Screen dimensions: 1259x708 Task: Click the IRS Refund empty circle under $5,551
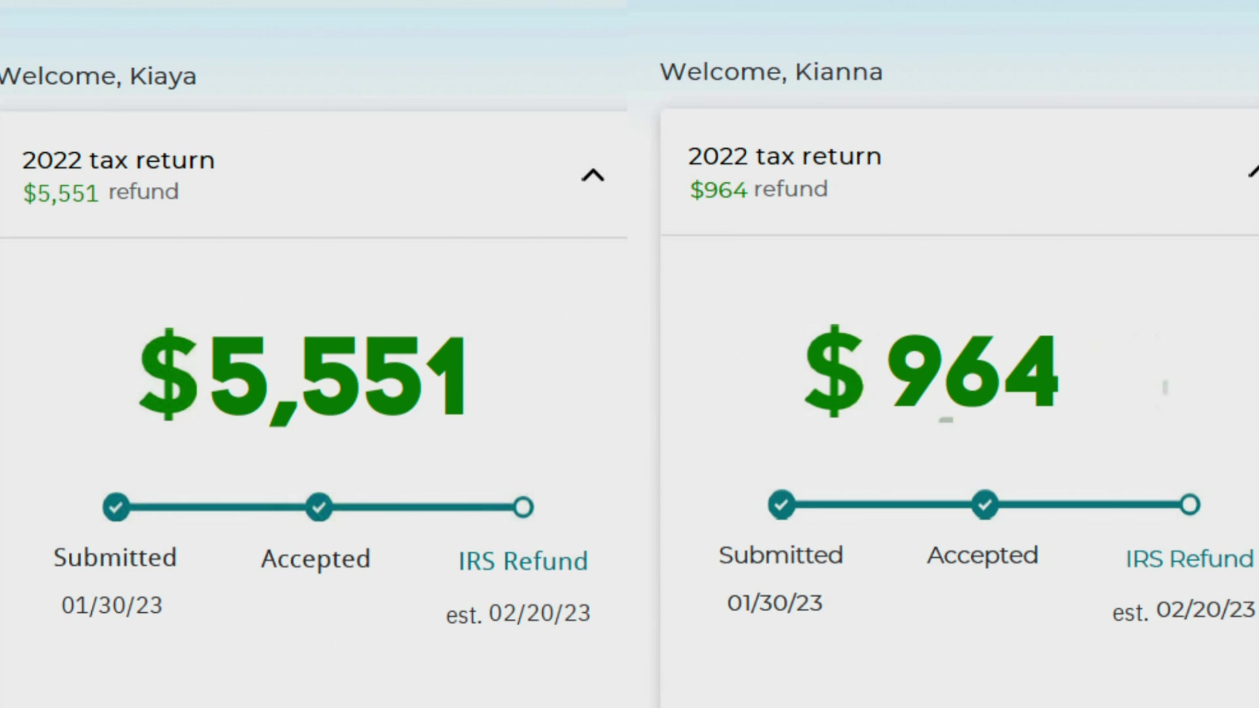click(523, 507)
